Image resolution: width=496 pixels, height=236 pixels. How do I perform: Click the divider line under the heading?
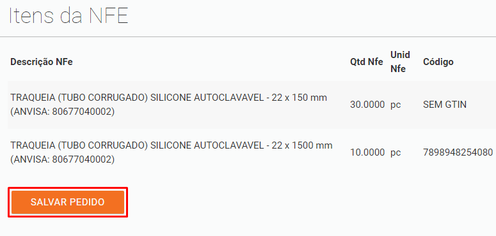(x=248, y=37)
